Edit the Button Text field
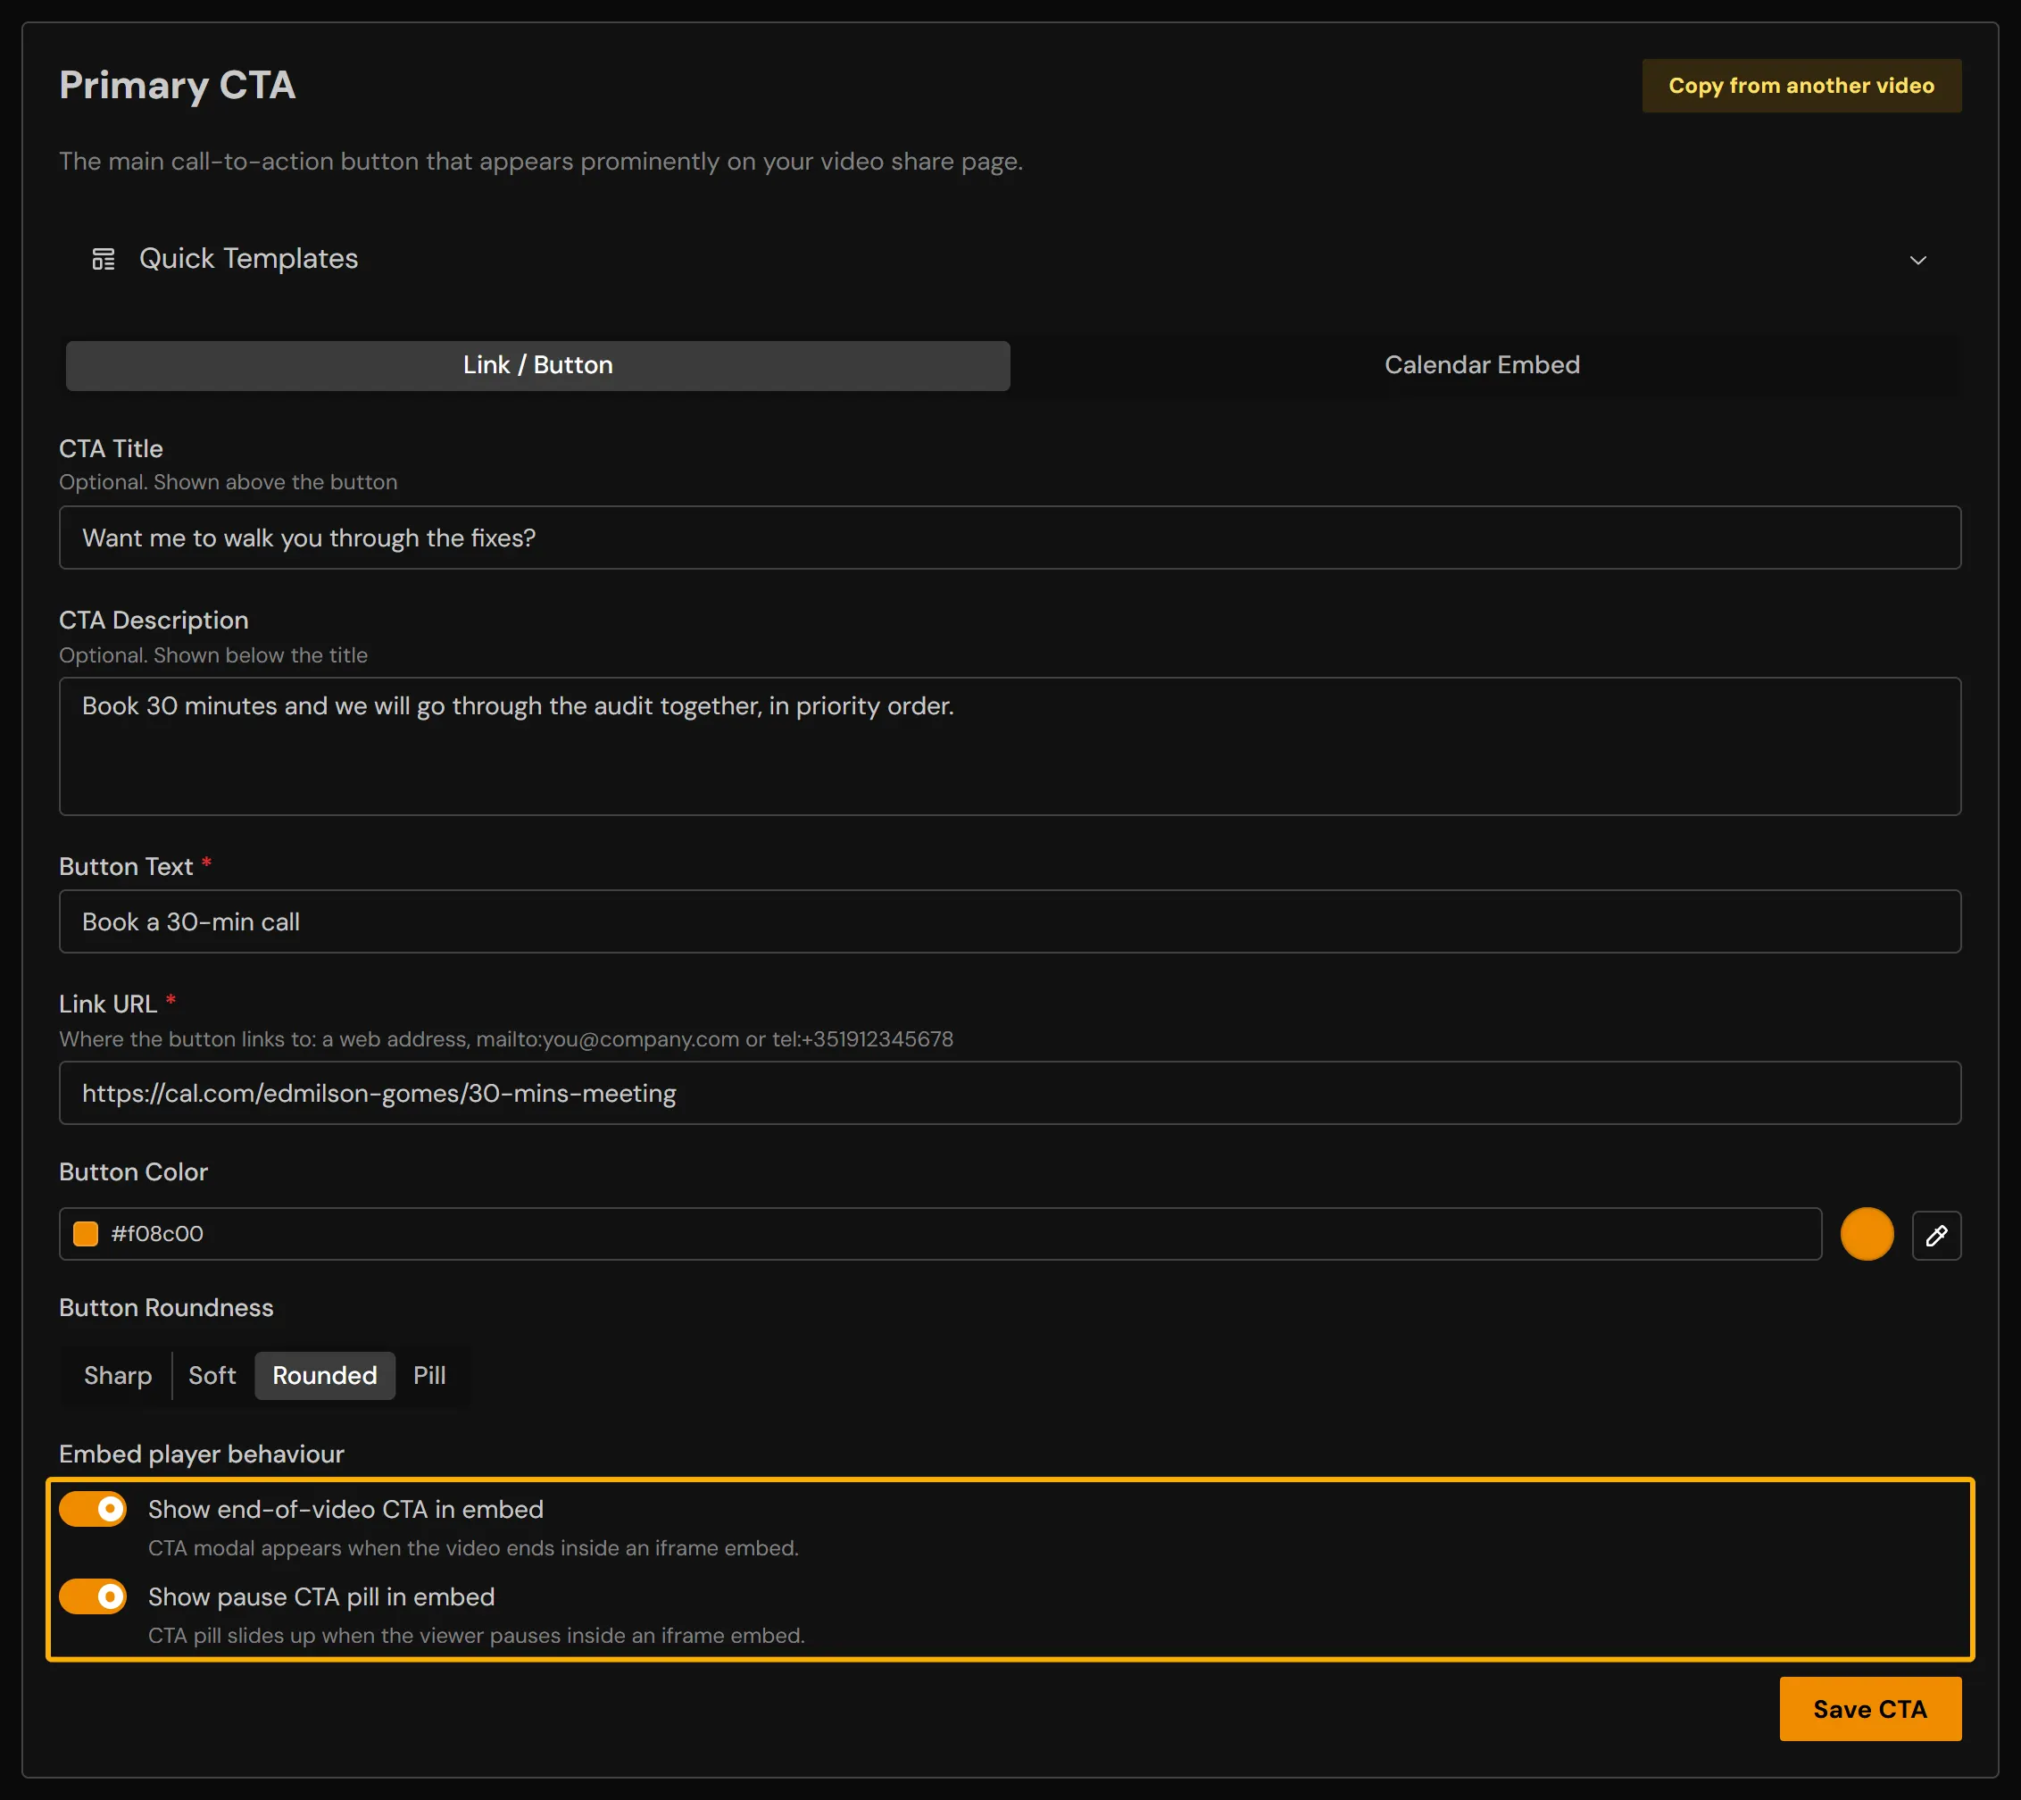 1010,921
